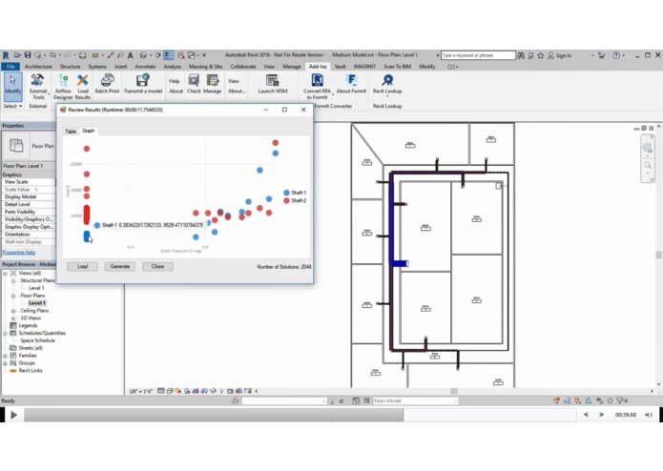Image resolution: width=663 pixels, height=471 pixels.
Task: Open the Batch Print tool
Action: coord(107,84)
